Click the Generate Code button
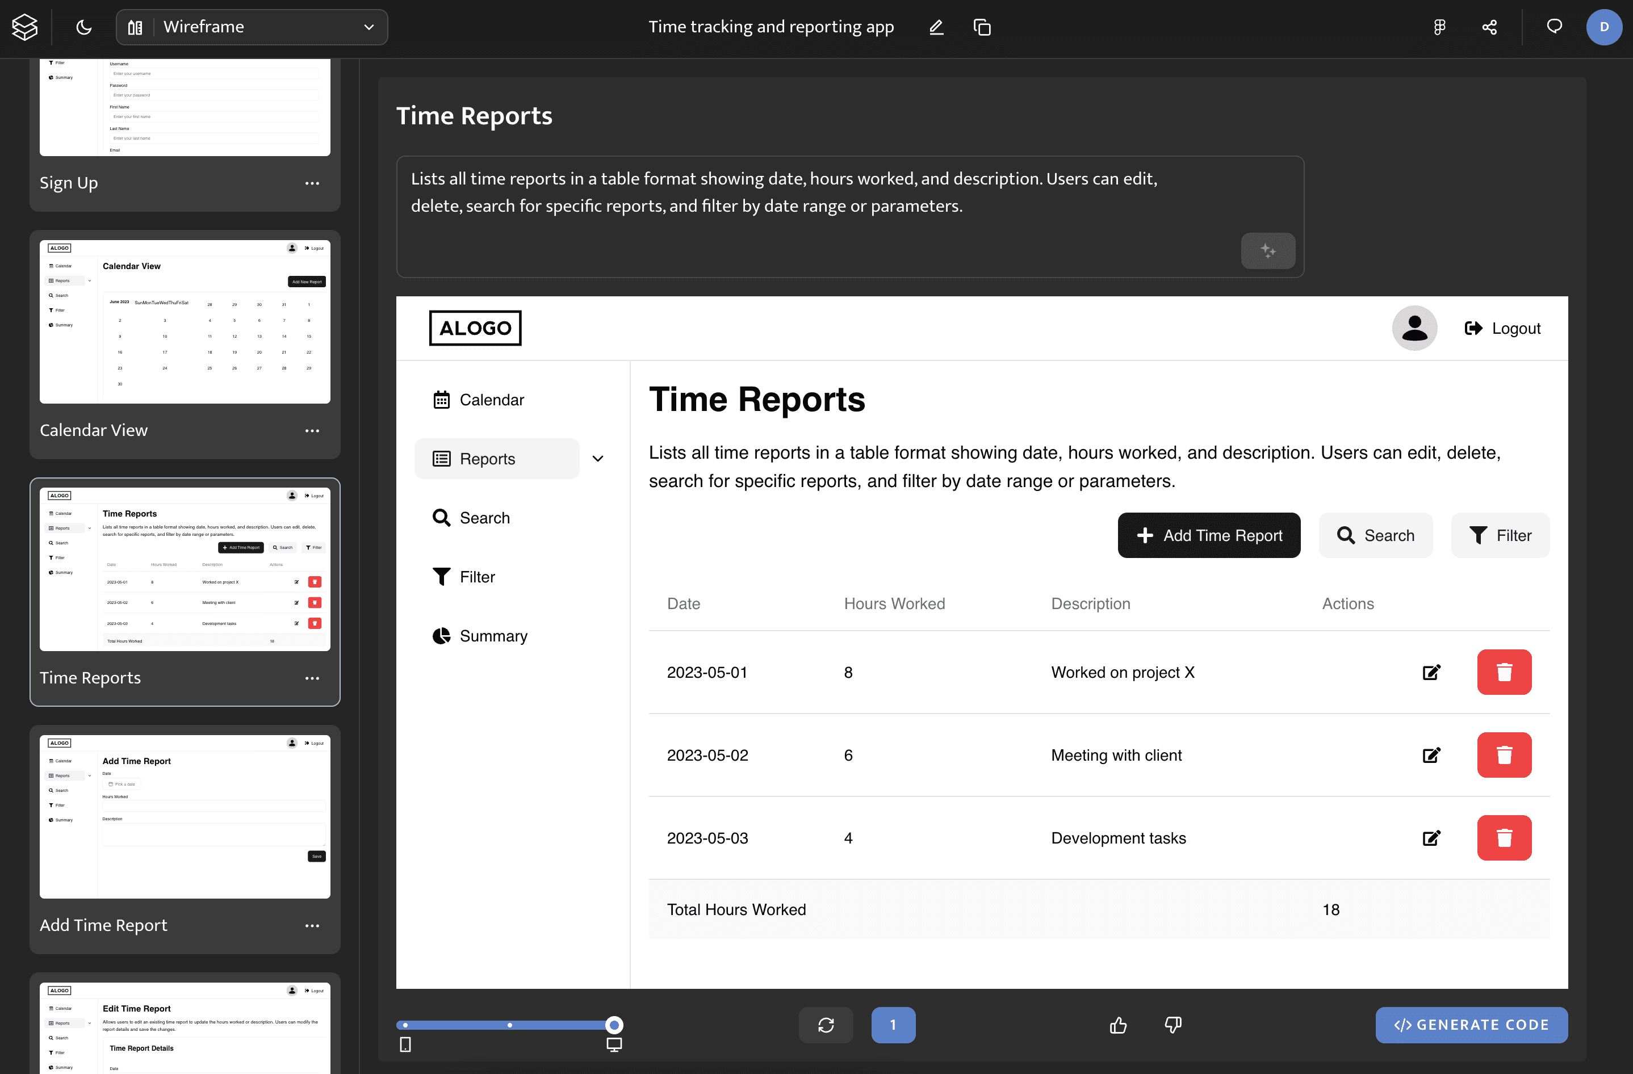The height and width of the screenshot is (1074, 1633). click(x=1471, y=1025)
